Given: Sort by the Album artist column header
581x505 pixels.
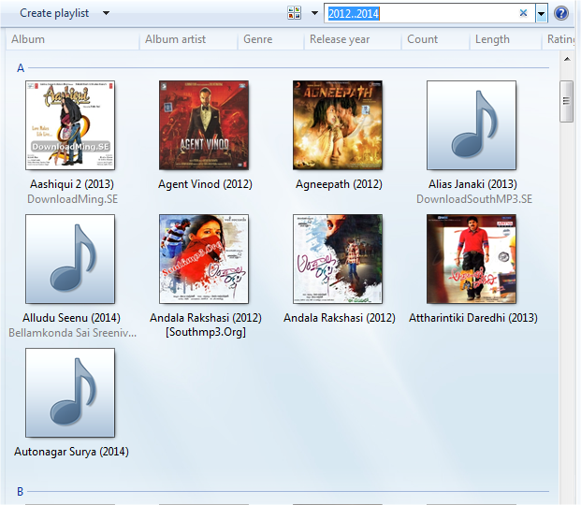Looking at the screenshot, I should coord(189,39).
